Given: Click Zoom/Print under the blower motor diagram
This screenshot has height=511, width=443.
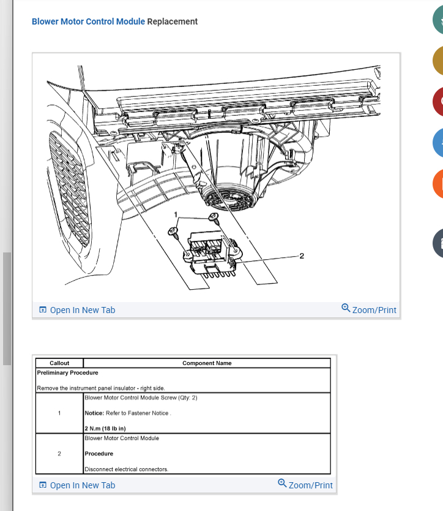Looking at the screenshot, I should click(369, 309).
